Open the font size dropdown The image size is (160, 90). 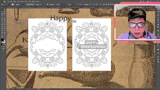pos(83,4)
